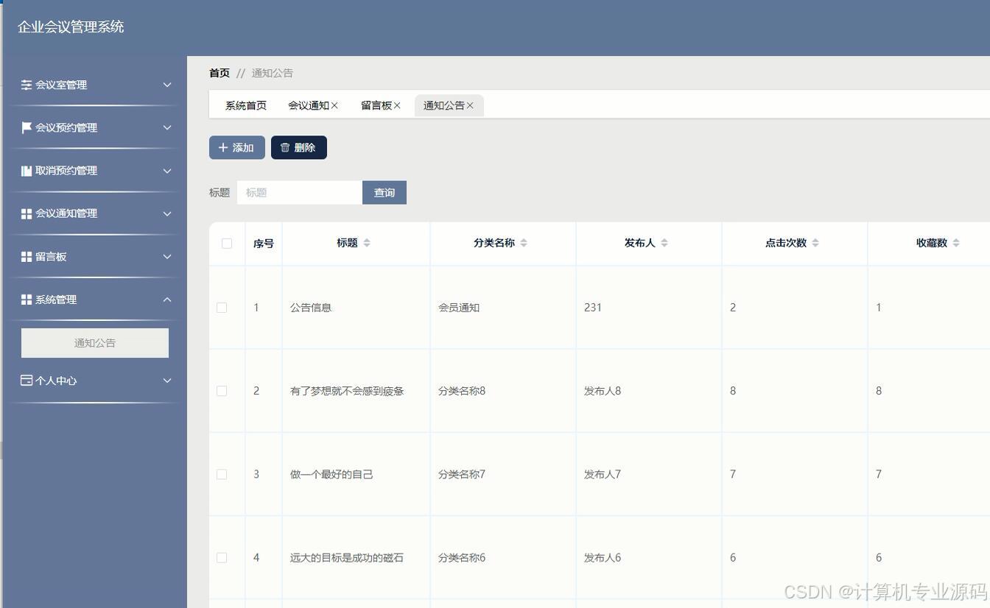The width and height of the screenshot is (990, 608).
Task: Click the flag icon beside 会议预约管理
Action: 26,127
